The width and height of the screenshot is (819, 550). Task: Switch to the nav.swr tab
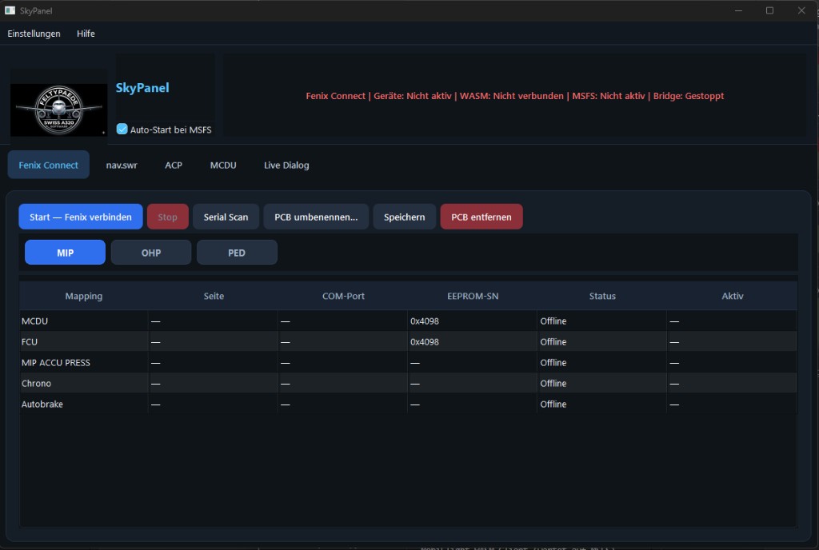[x=122, y=165]
